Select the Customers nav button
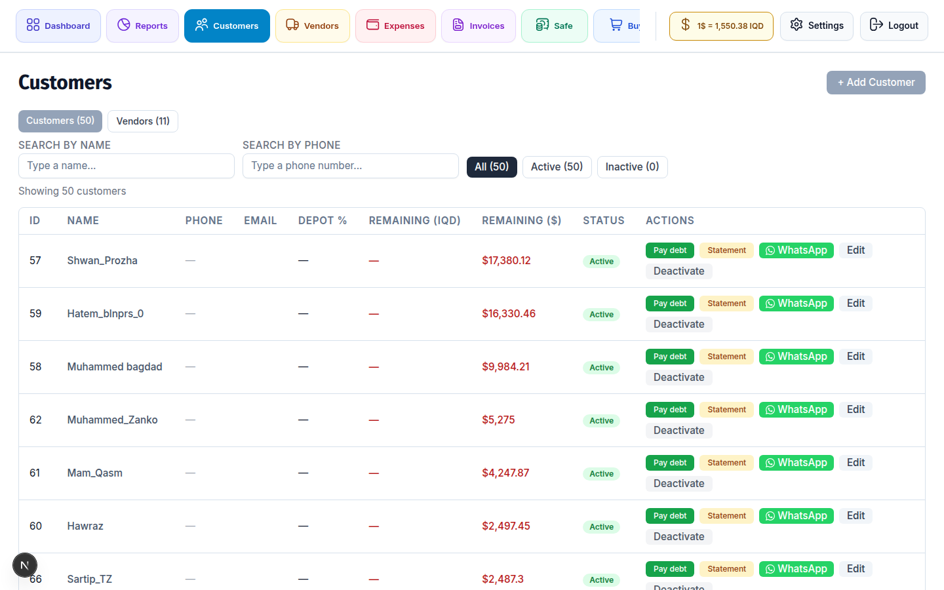 point(227,26)
